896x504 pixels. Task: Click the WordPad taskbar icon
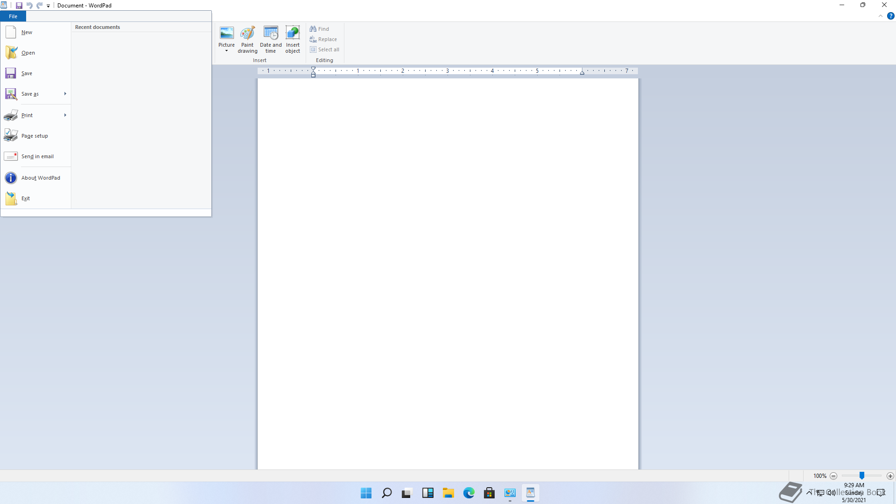point(531,493)
